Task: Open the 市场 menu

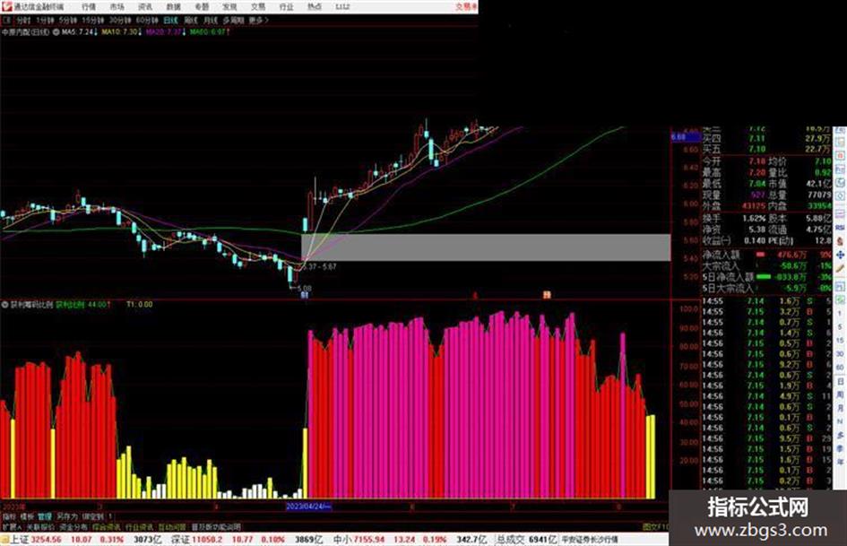Action: tap(117, 7)
